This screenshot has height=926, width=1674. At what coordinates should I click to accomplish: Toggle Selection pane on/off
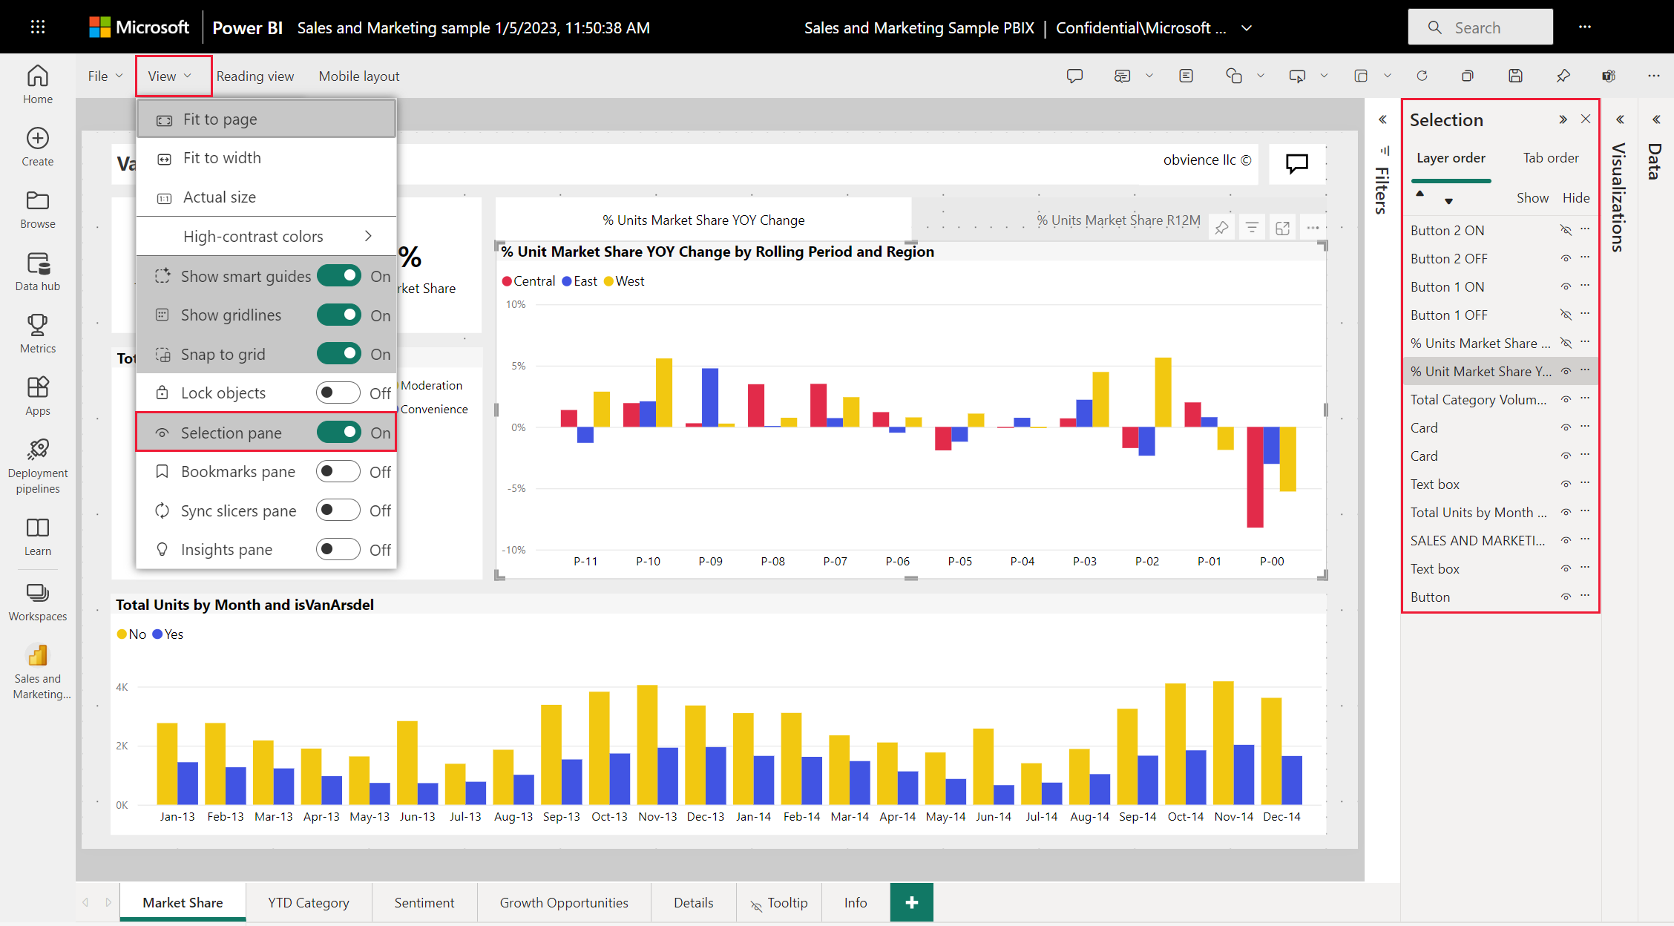click(341, 433)
